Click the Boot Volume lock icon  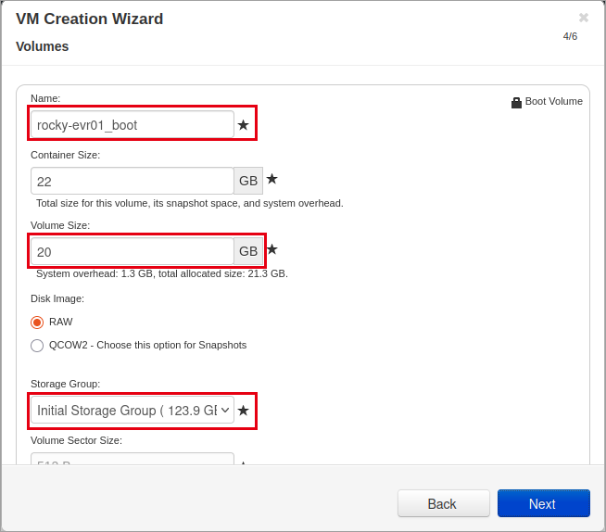pos(516,103)
